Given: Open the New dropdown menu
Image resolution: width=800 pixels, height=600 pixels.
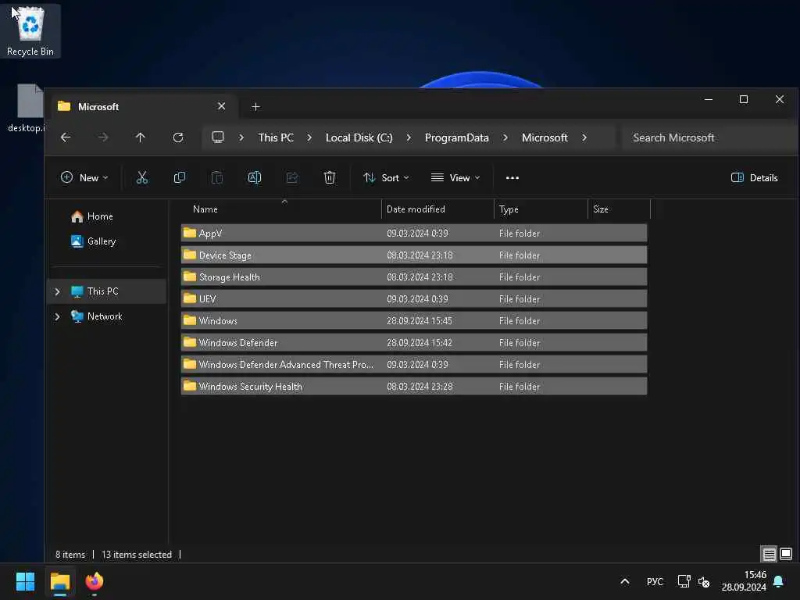Looking at the screenshot, I should 84,177.
